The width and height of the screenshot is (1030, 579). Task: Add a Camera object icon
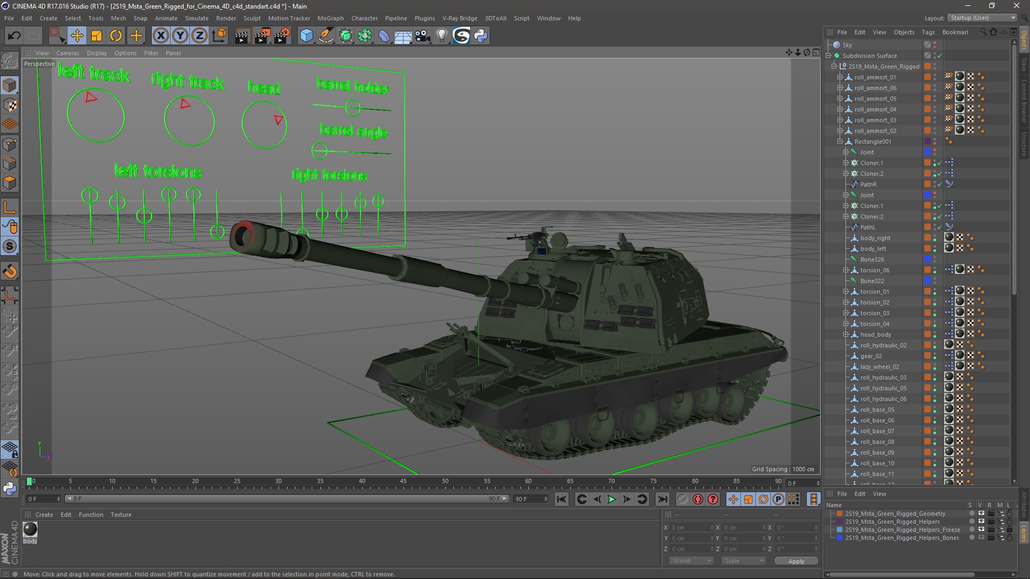(x=423, y=36)
